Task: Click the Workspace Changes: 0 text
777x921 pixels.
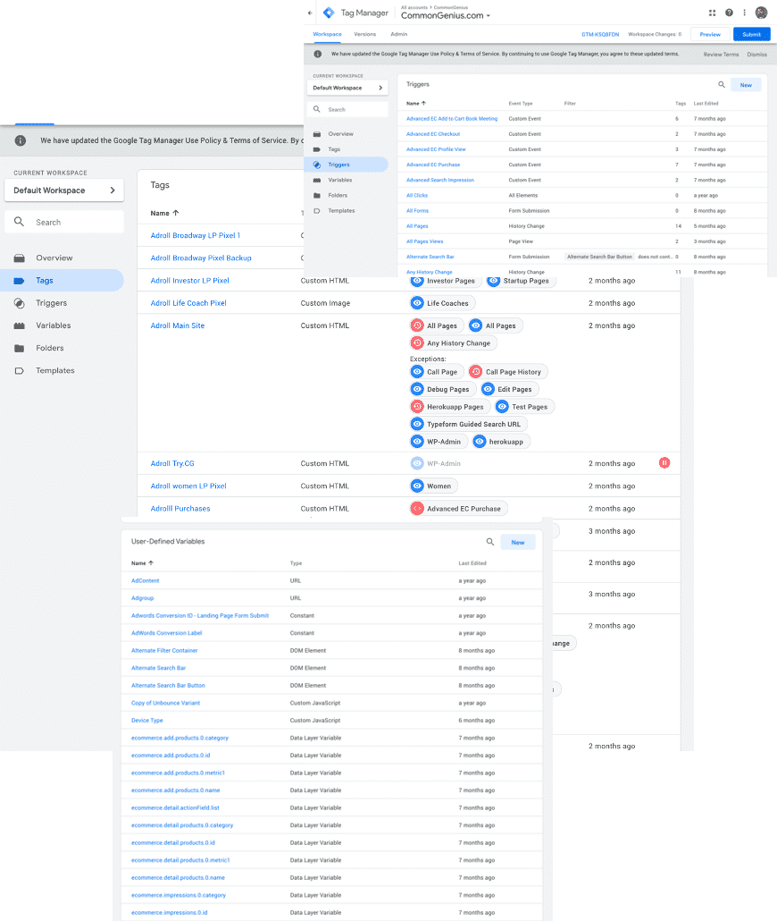Action: point(655,35)
